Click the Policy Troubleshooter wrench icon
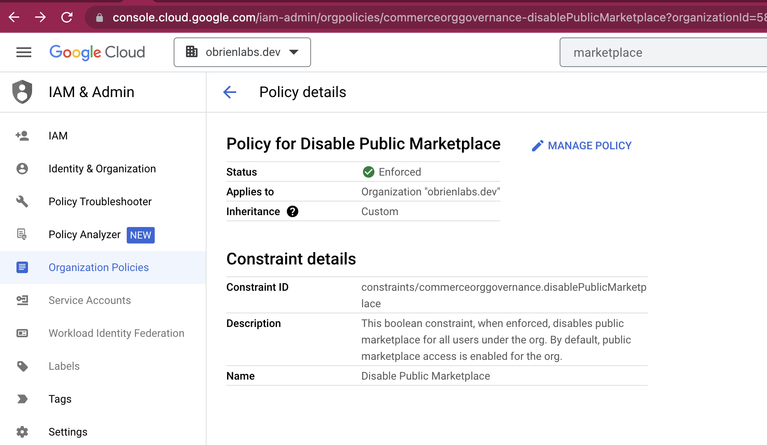767x445 pixels. pyautogui.click(x=22, y=202)
